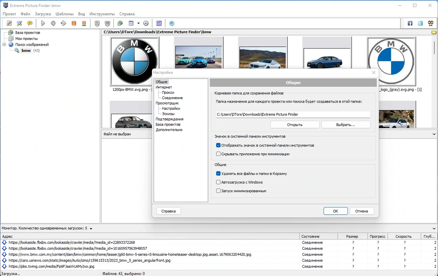Screen dimensions: 438x276
Task: Click the Выбрать... button
Action: tap(346, 124)
